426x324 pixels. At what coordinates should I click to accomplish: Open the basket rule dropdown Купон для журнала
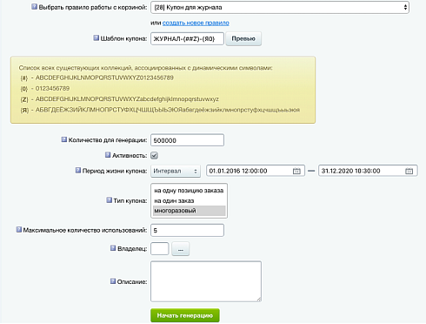pyautogui.click(x=280, y=8)
